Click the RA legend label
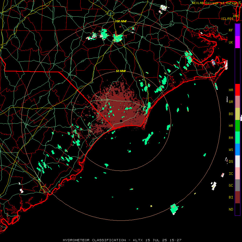Viewport: 242px width, 242px height. click(231, 138)
